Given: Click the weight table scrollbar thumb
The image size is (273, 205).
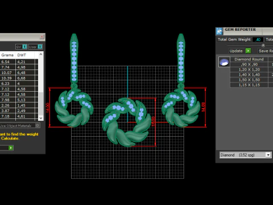Looking at the screenshot, I should point(41,104).
